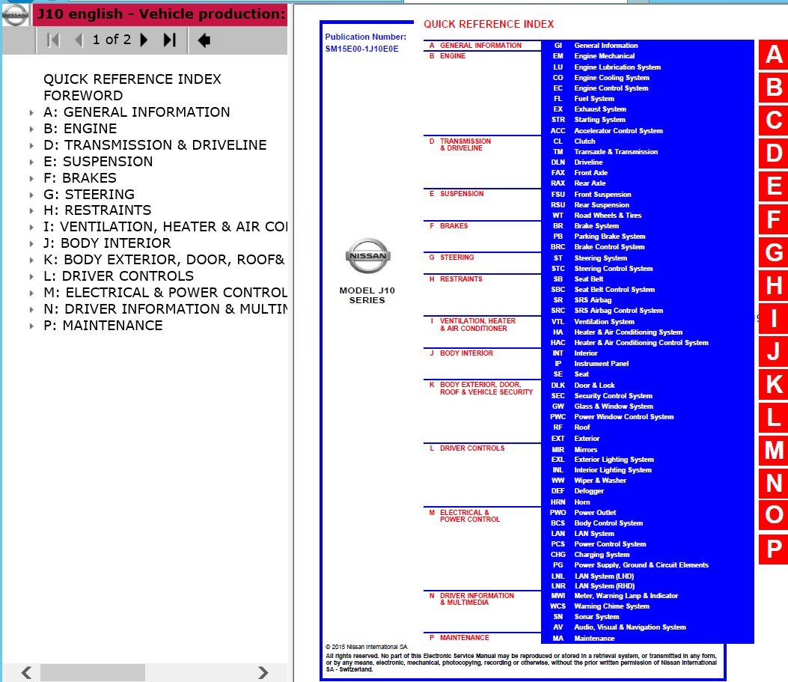The image size is (788, 682).
Task: Open Audio, Visual & Navigation System link
Action: [x=629, y=627]
